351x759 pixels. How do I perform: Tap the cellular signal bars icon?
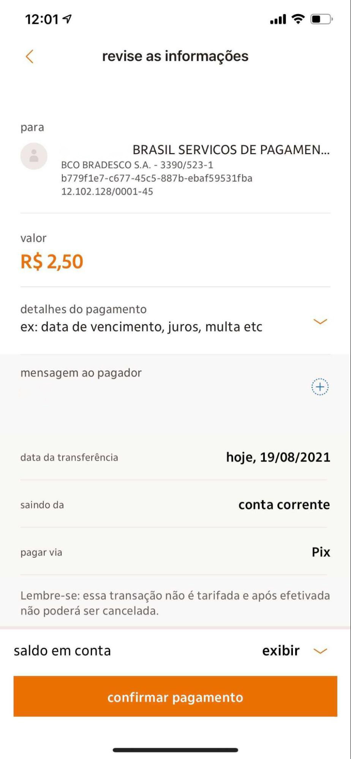click(x=278, y=19)
